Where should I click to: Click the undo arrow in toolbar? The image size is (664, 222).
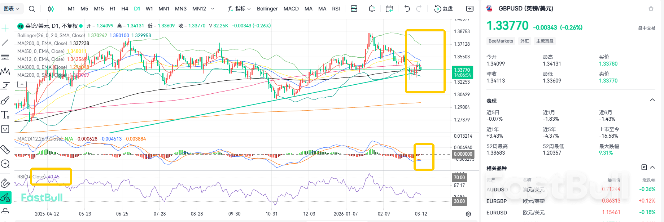click(407, 9)
